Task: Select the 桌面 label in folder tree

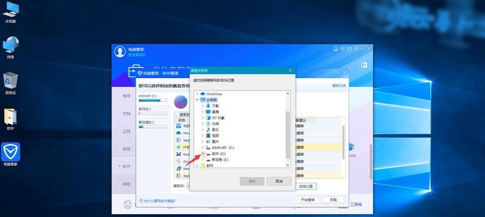Action: [x=216, y=112]
